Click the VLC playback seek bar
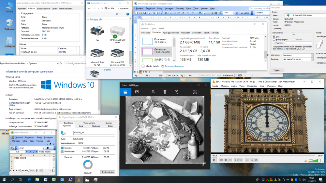Viewport: 326px width, 183px height. coord(267,156)
